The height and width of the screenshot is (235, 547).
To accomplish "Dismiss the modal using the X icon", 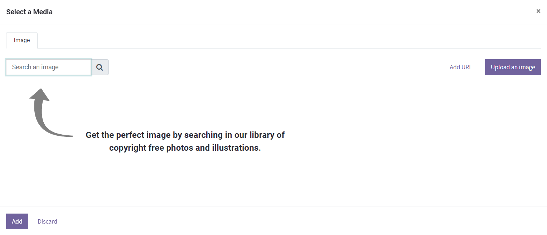I will click(538, 11).
